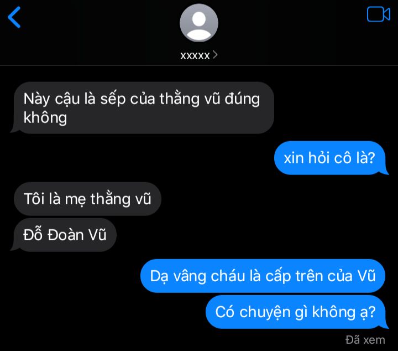Select the bubble reading "Đỗ Đoàn Vũ"
The width and height of the screenshot is (398, 351).
65,235
